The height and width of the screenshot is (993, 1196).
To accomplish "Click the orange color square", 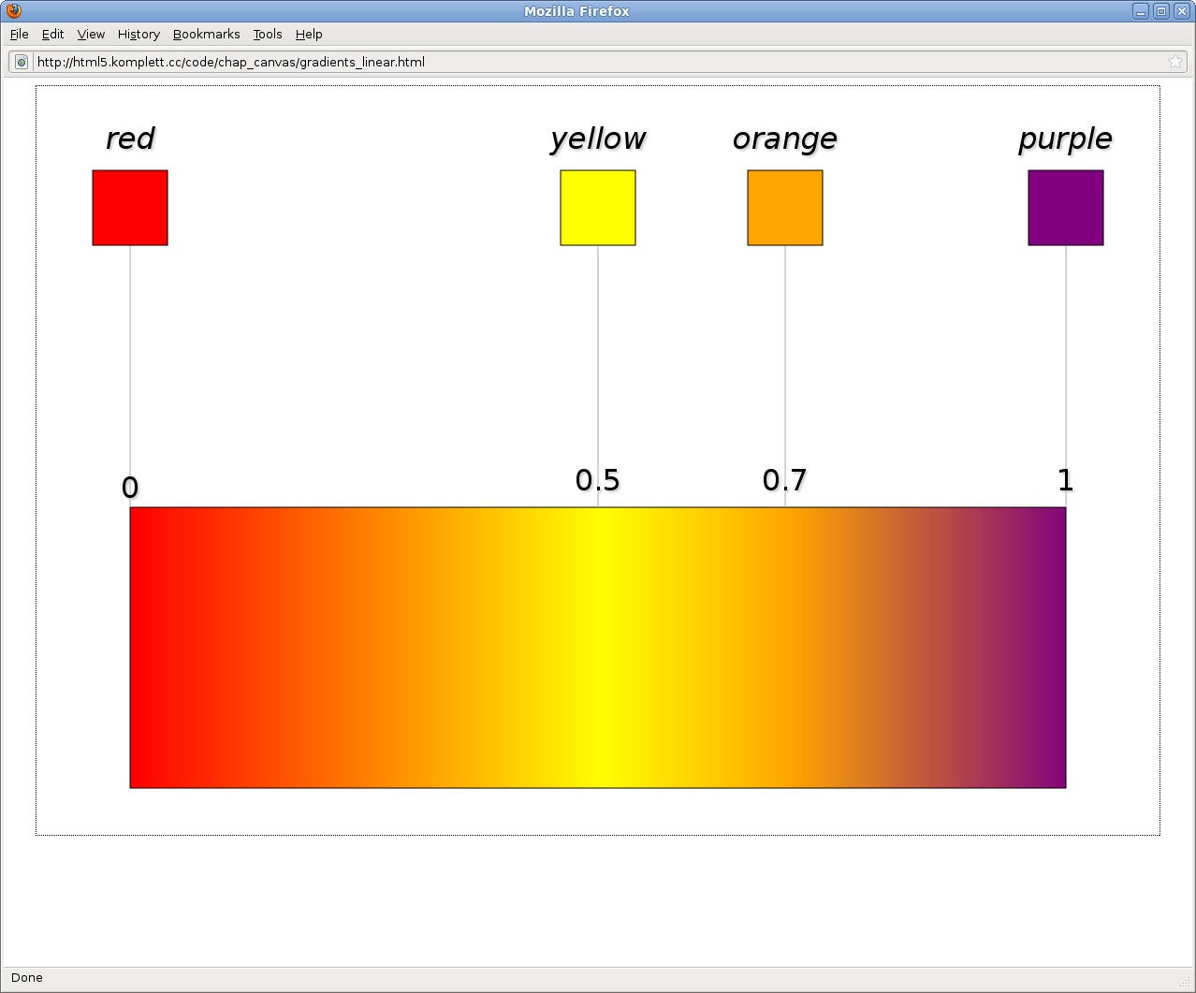I will (x=785, y=208).
